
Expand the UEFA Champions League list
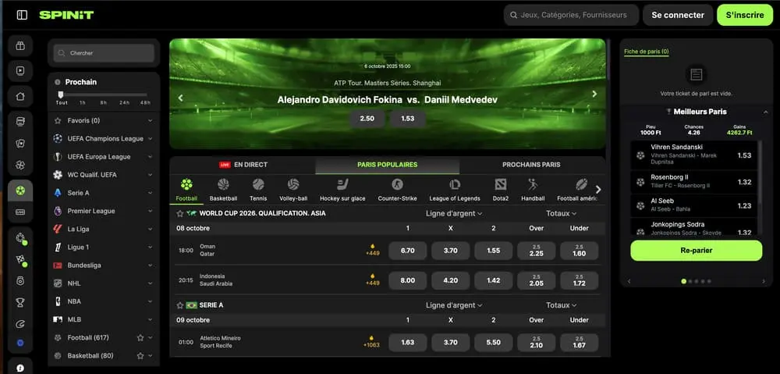click(150, 139)
